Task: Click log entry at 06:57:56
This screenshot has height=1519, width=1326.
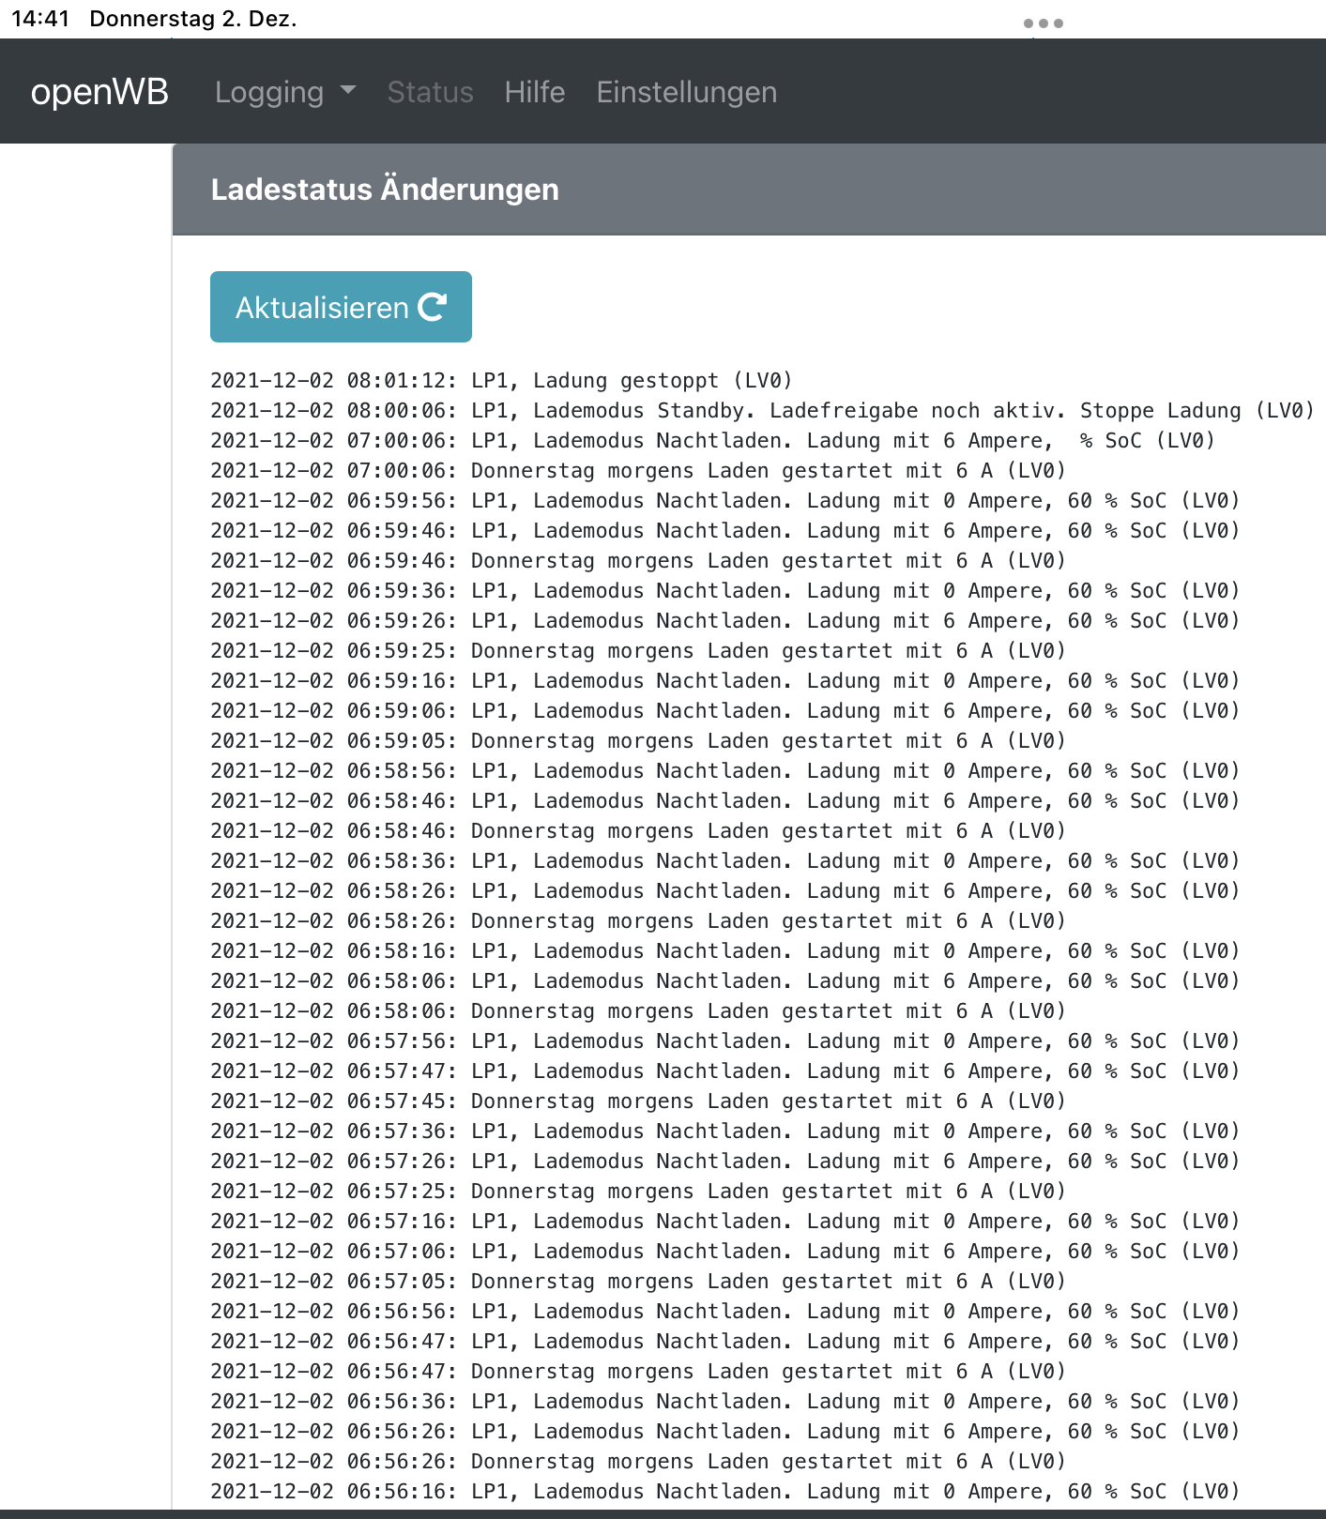Action: [x=725, y=1041]
